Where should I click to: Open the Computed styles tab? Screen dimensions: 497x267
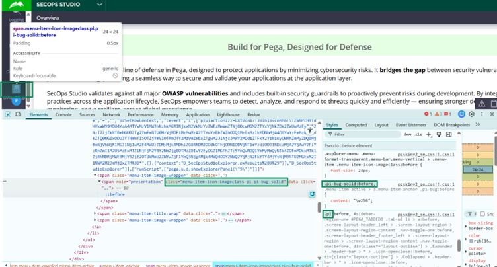click(x=356, y=124)
